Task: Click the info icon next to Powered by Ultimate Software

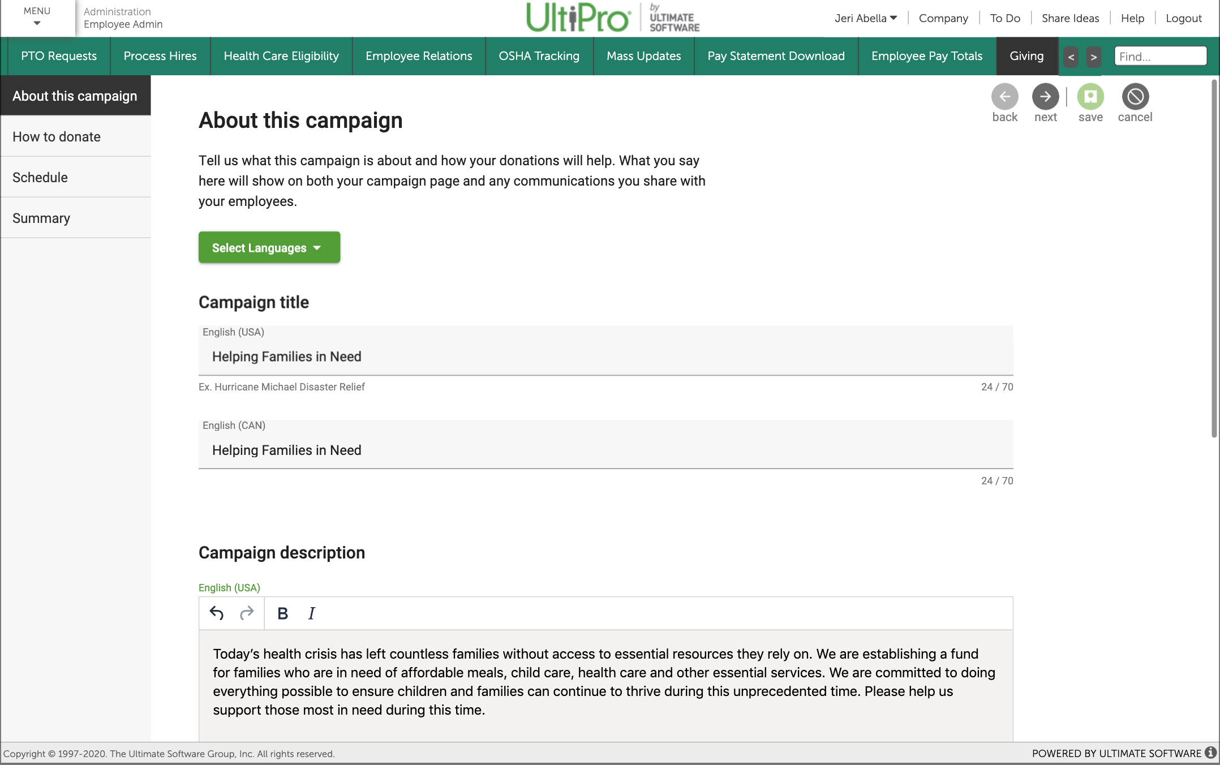Action: [x=1210, y=753]
